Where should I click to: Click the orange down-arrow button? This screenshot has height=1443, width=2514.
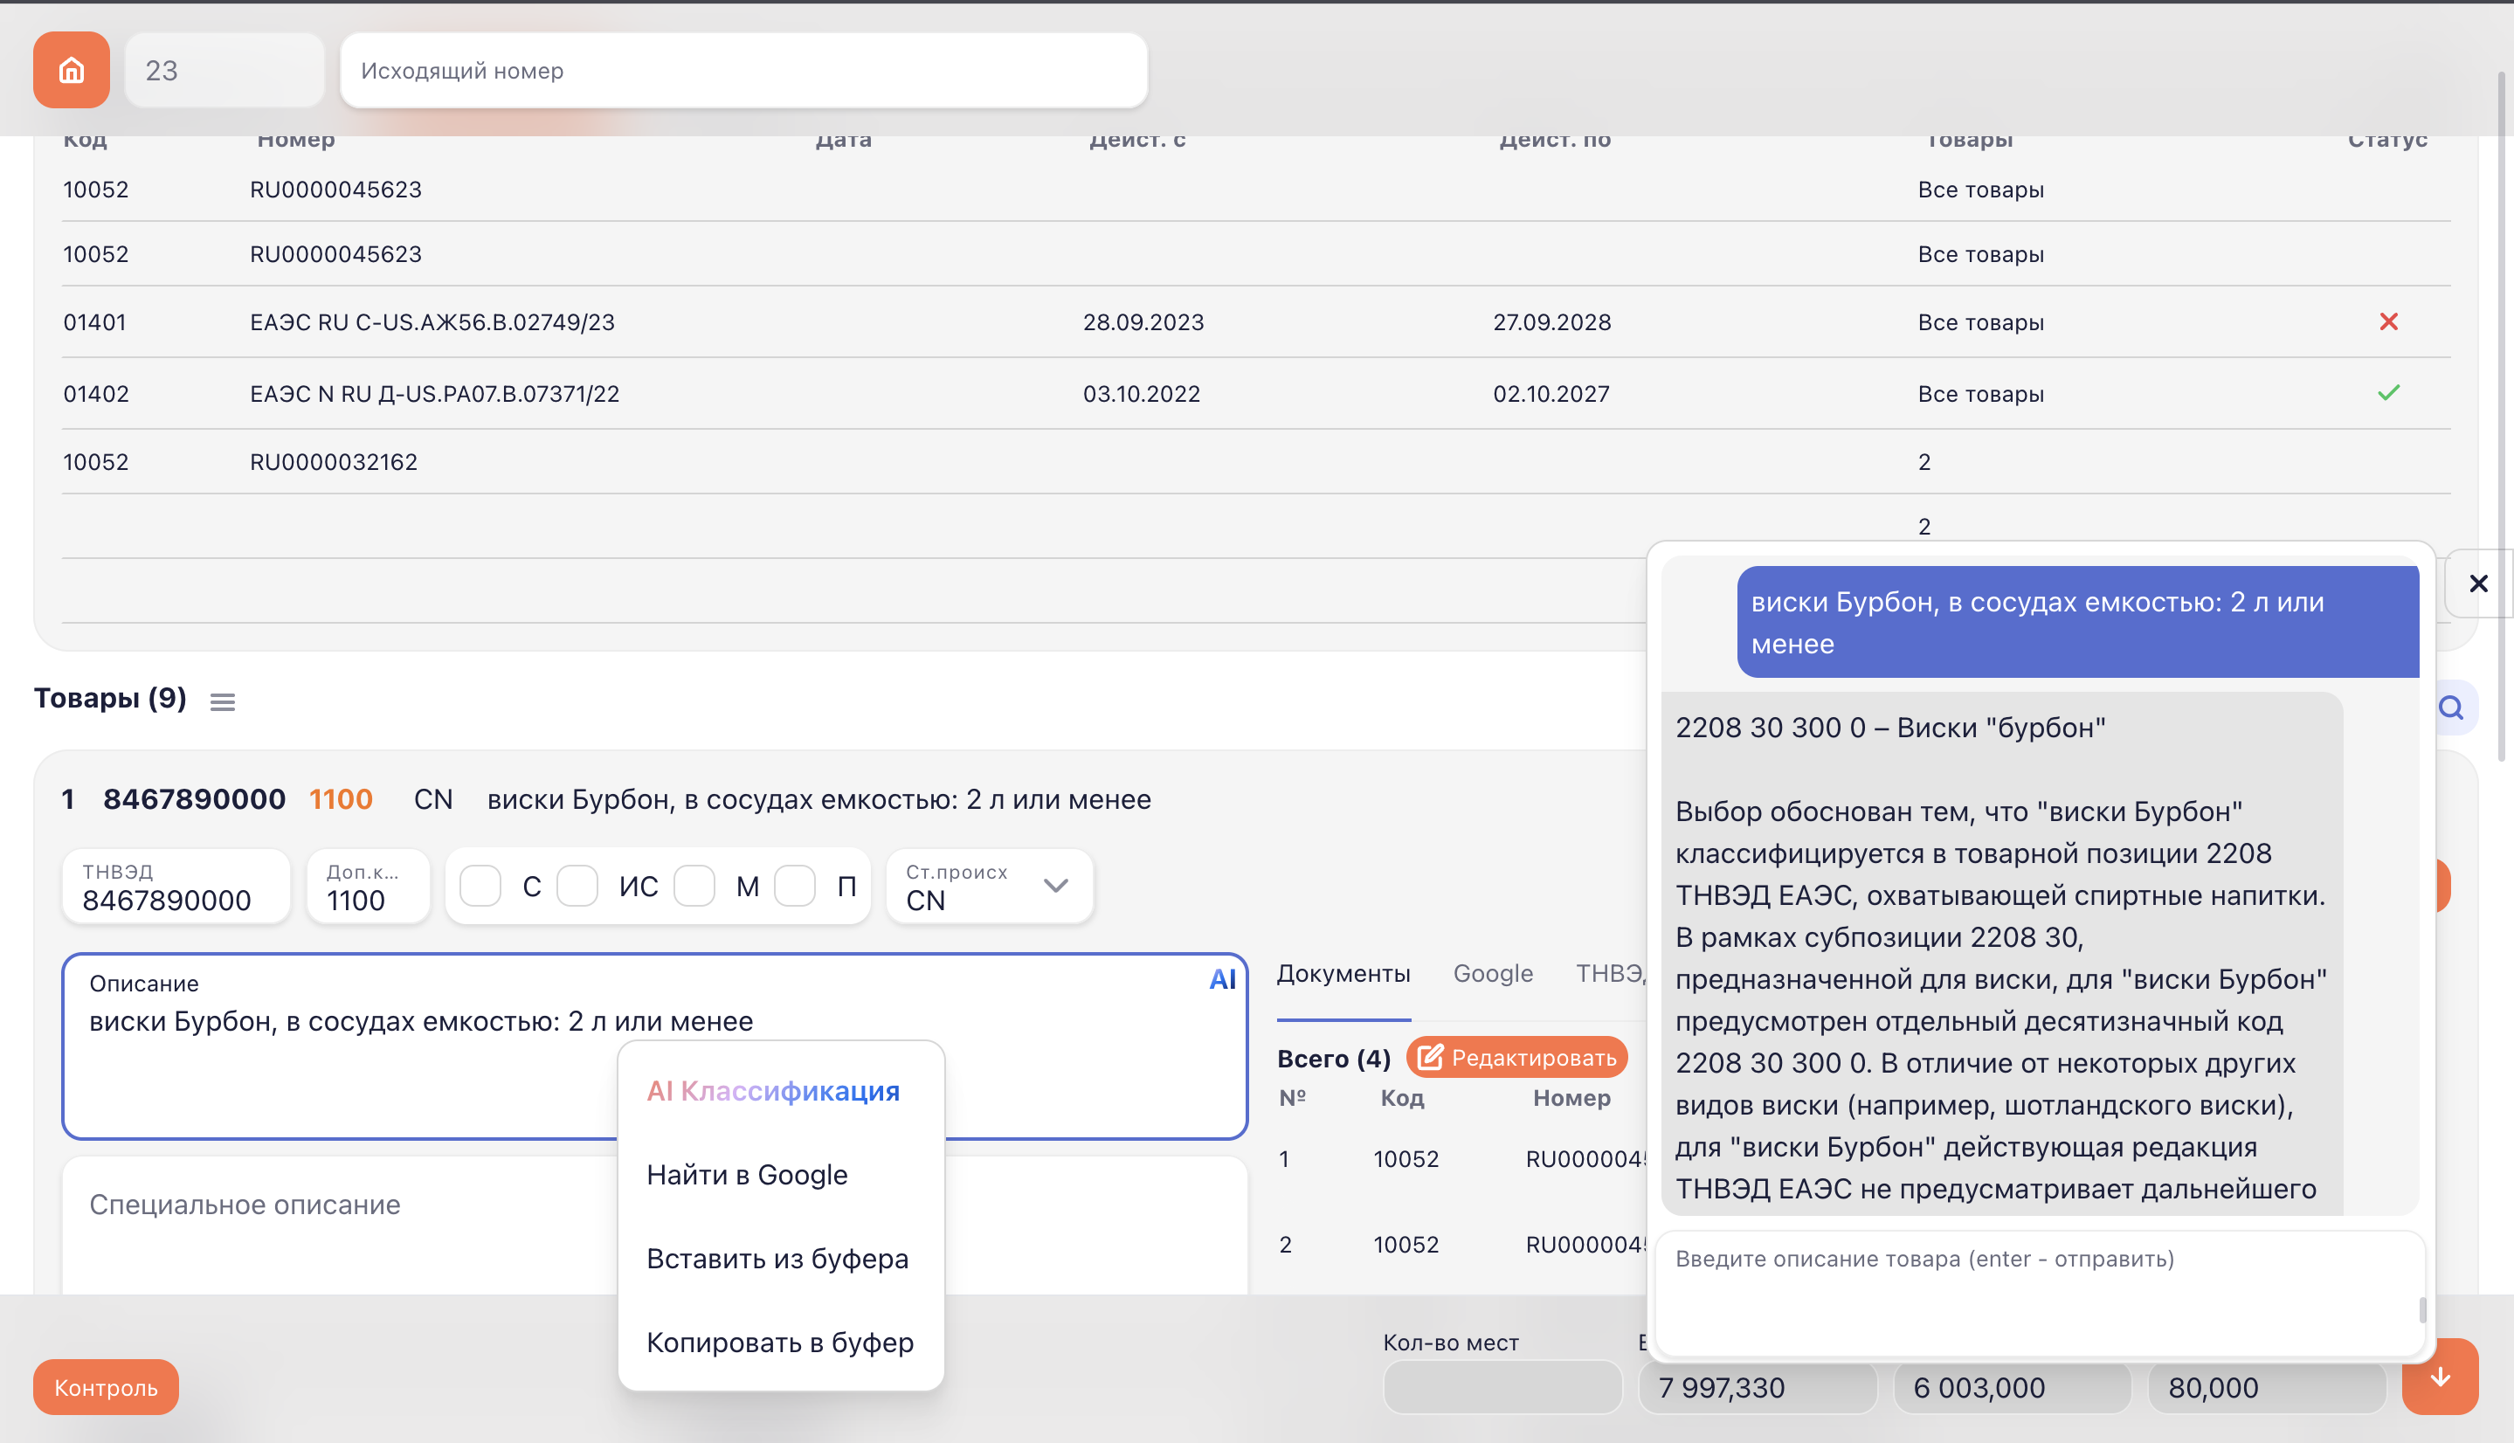(x=2440, y=1377)
